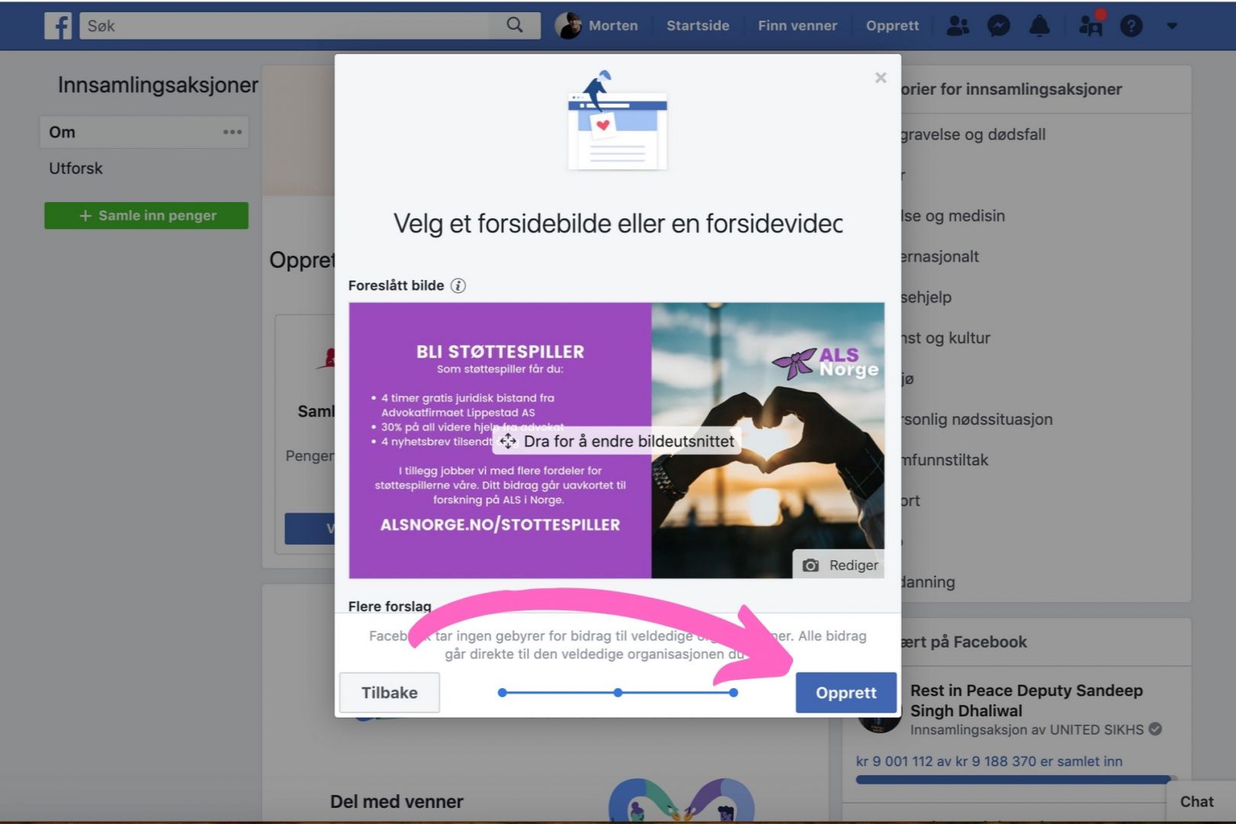Click the middle progress step dot
This screenshot has height=824, width=1236.
click(618, 693)
